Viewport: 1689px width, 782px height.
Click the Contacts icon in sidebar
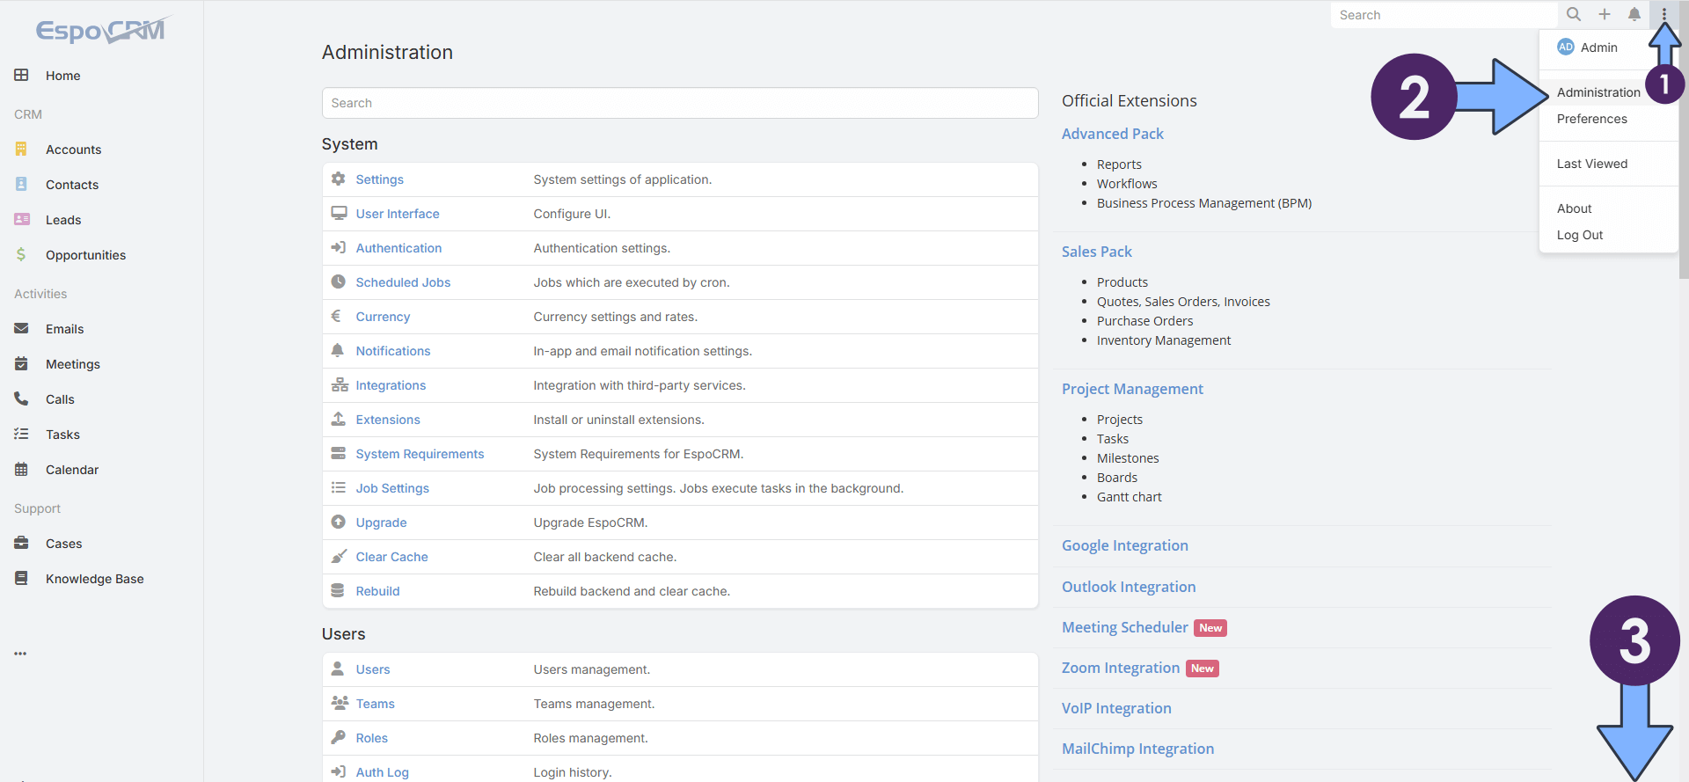coord(21,184)
